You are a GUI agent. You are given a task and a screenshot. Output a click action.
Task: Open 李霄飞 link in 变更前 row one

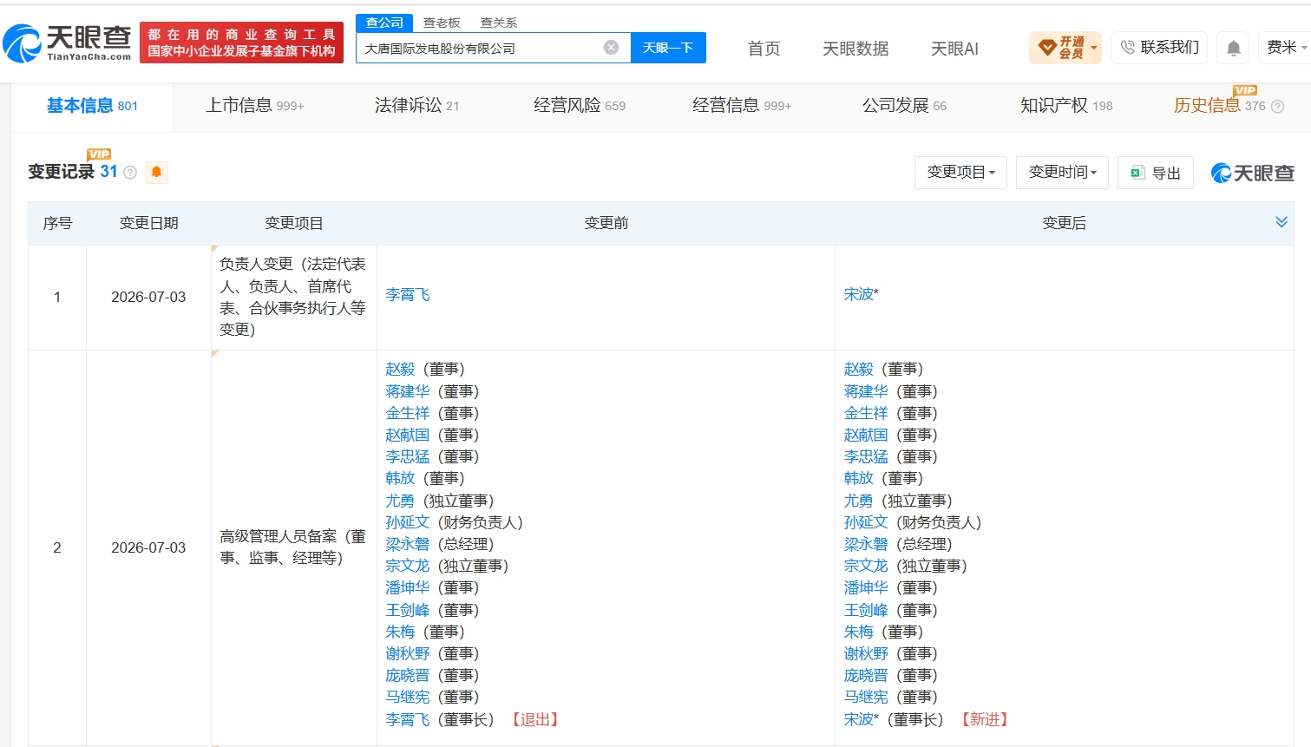[407, 295]
